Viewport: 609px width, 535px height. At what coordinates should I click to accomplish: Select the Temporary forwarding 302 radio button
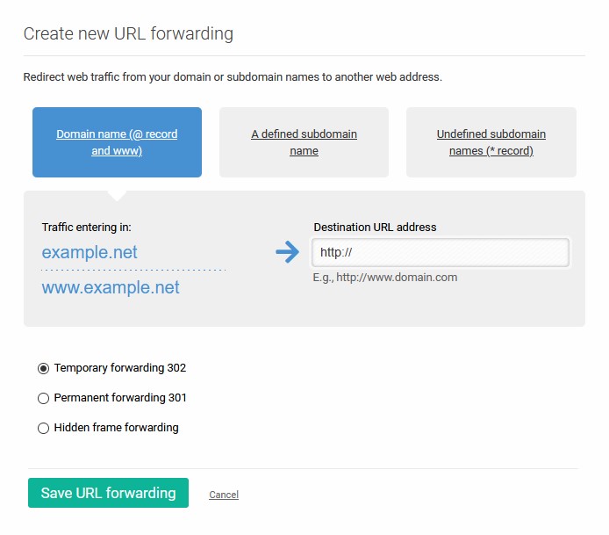(x=44, y=368)
